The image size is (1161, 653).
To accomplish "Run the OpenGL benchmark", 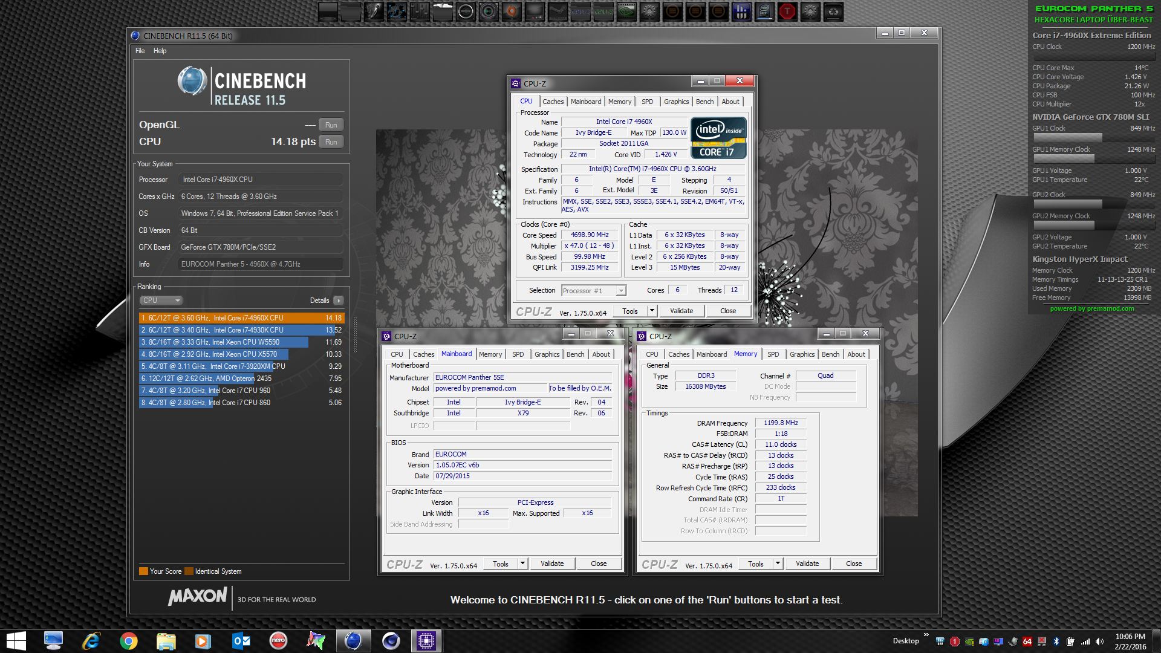I will coord(331,125).
